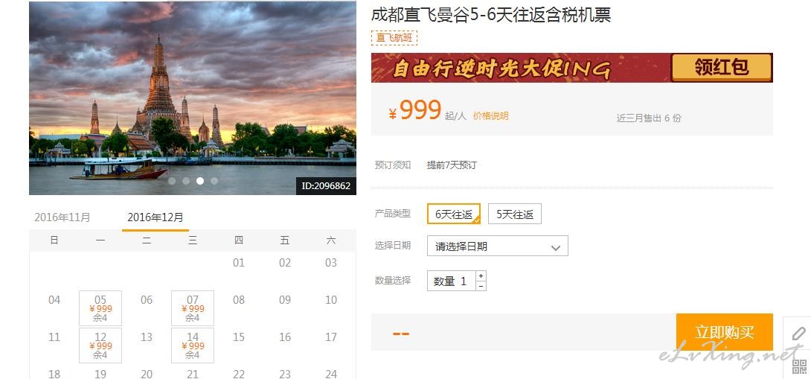Click the 领红包 banner button
The width and height of the screenshot is (811, 379).
point(722,67)
